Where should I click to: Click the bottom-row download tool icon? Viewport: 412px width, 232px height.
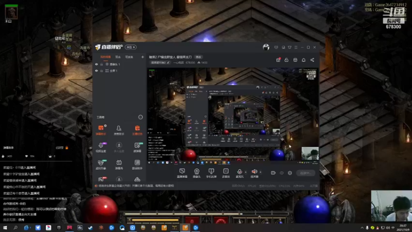click(x=119, y=179)
